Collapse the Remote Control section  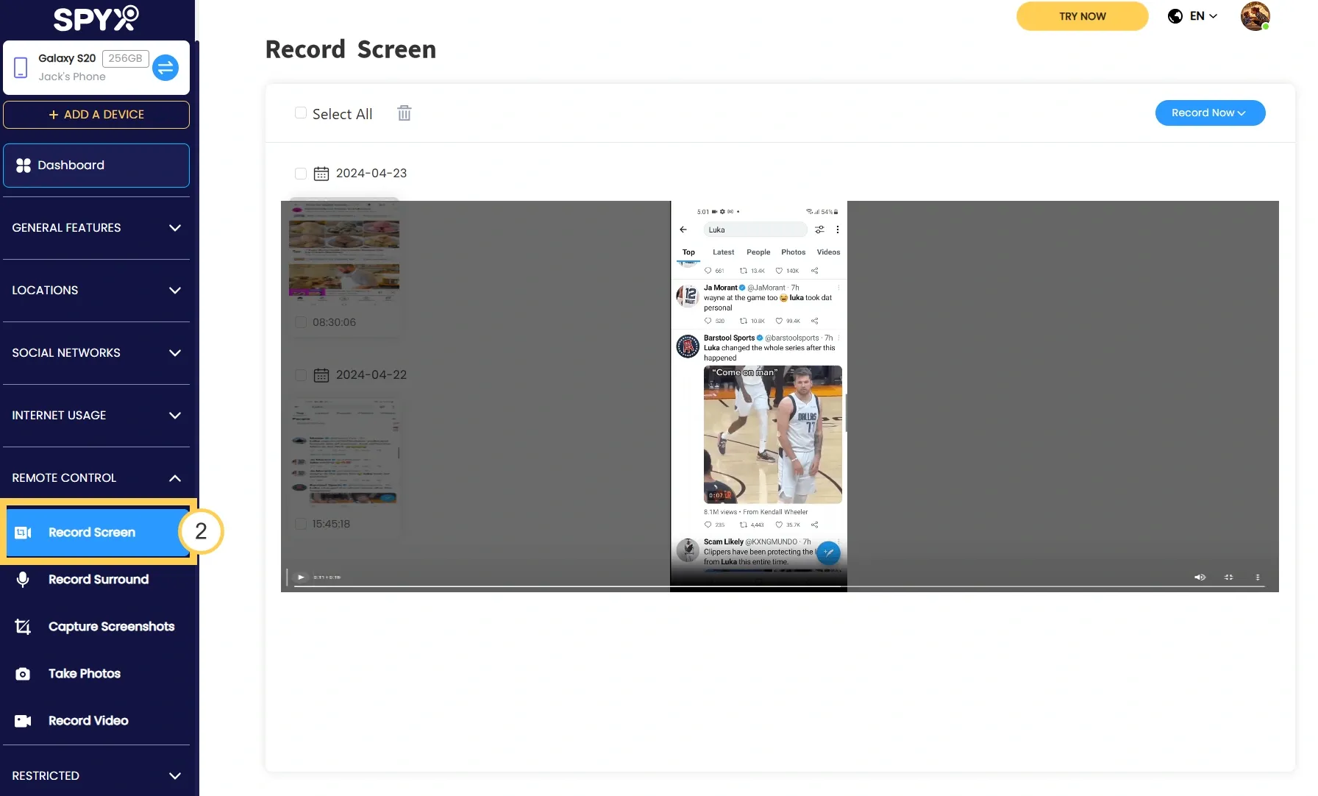pos(96,478)
